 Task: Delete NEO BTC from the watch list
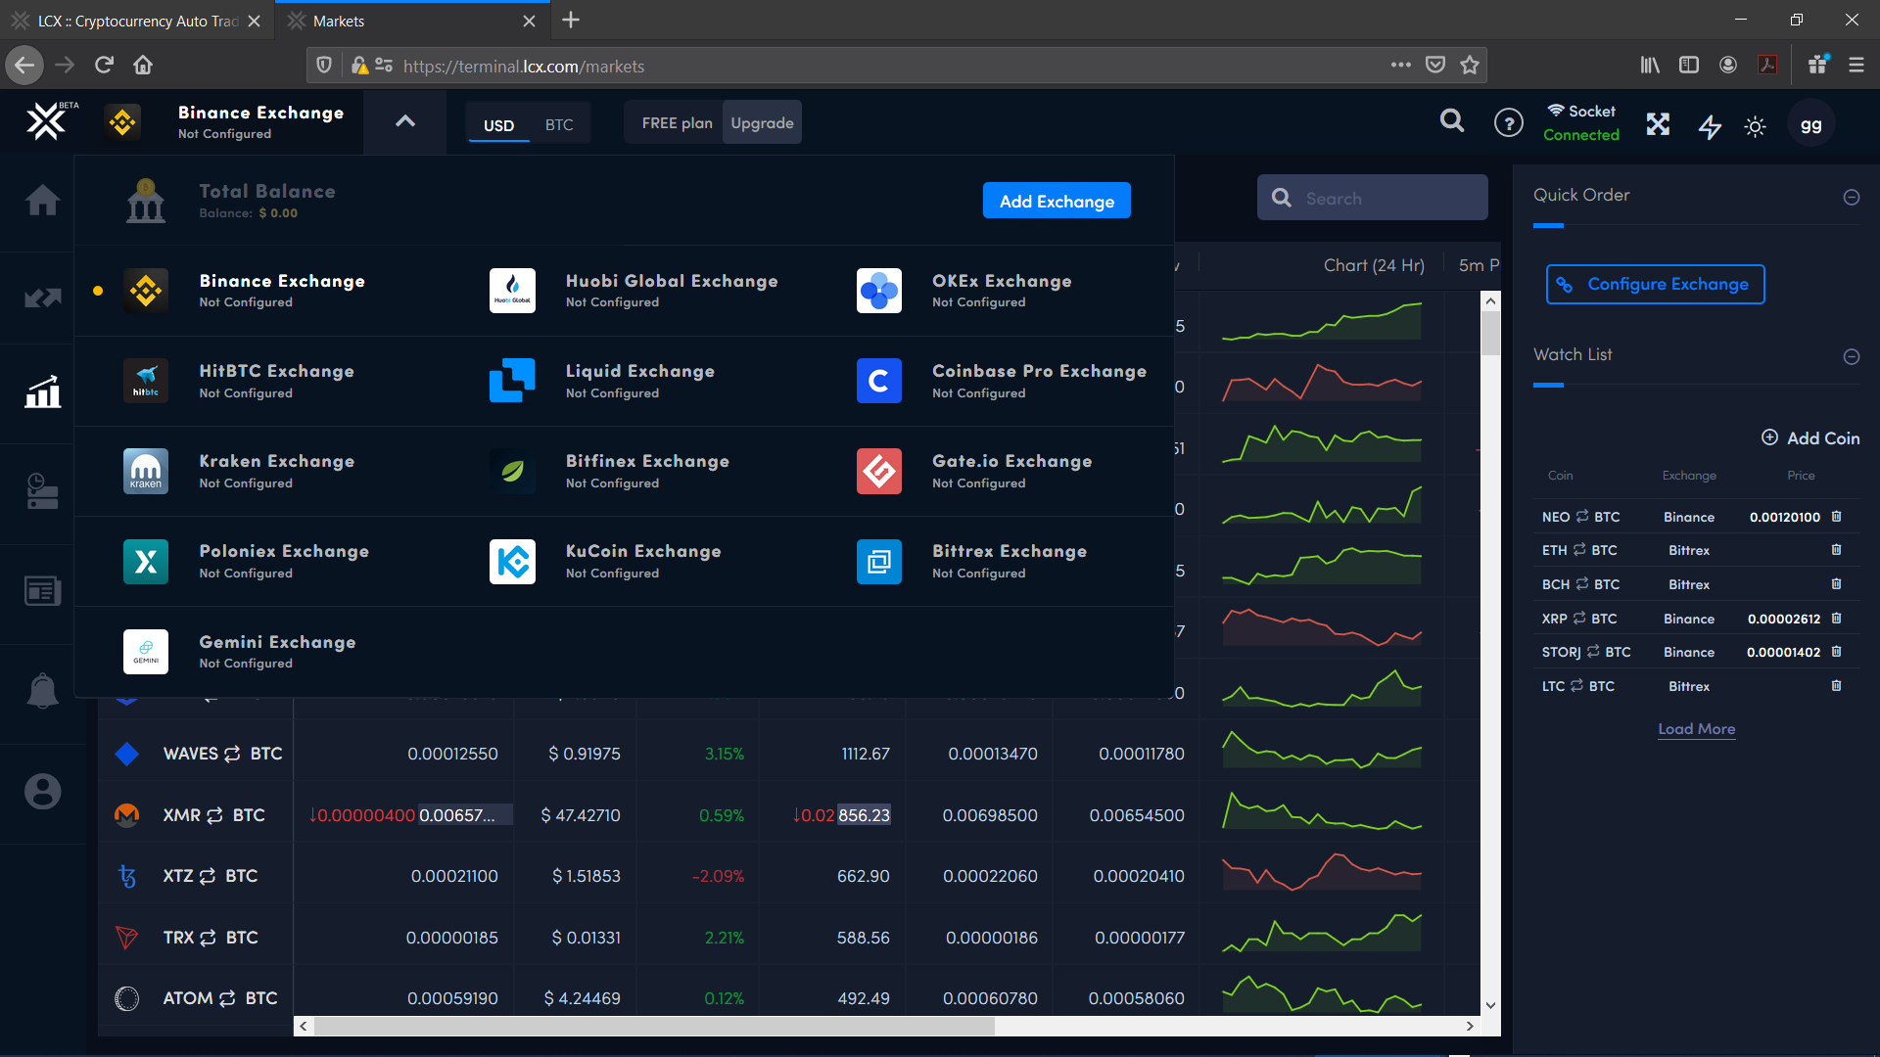click(x=1837, y=517)
